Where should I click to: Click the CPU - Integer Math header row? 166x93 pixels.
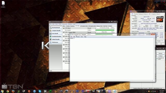[x=79, y=32]
